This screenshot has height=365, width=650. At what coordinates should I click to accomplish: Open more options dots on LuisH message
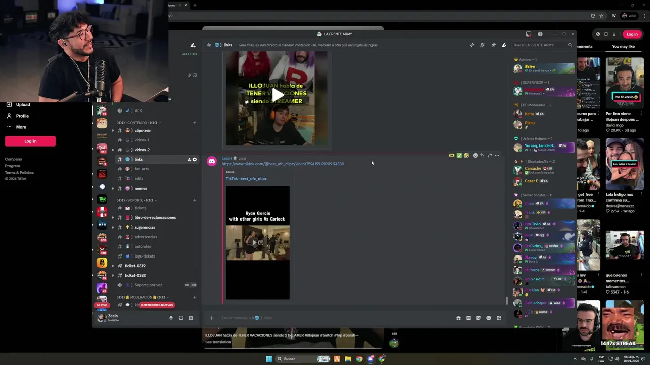tap(497, 155)
